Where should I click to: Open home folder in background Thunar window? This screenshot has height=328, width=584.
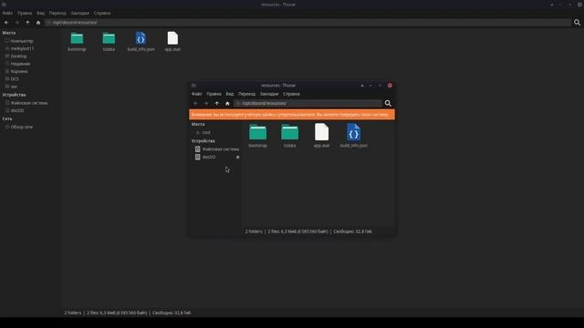[x=38, y=23]
